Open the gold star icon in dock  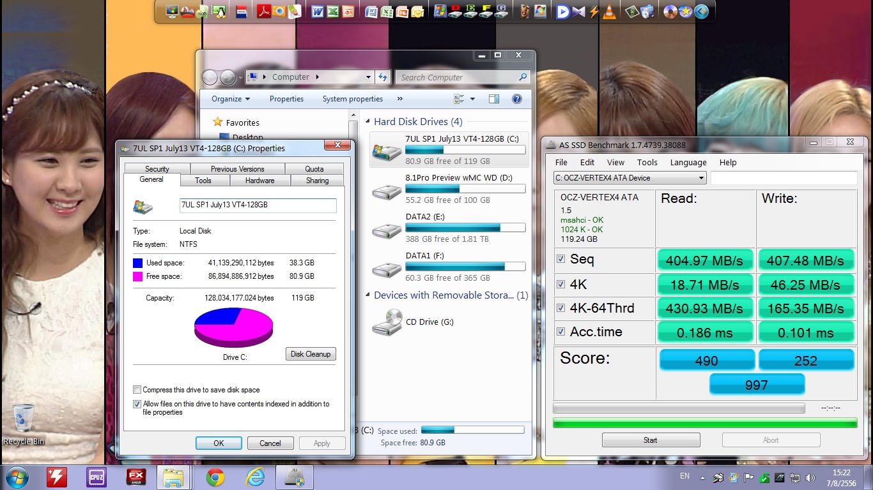[x=686, y=11]
